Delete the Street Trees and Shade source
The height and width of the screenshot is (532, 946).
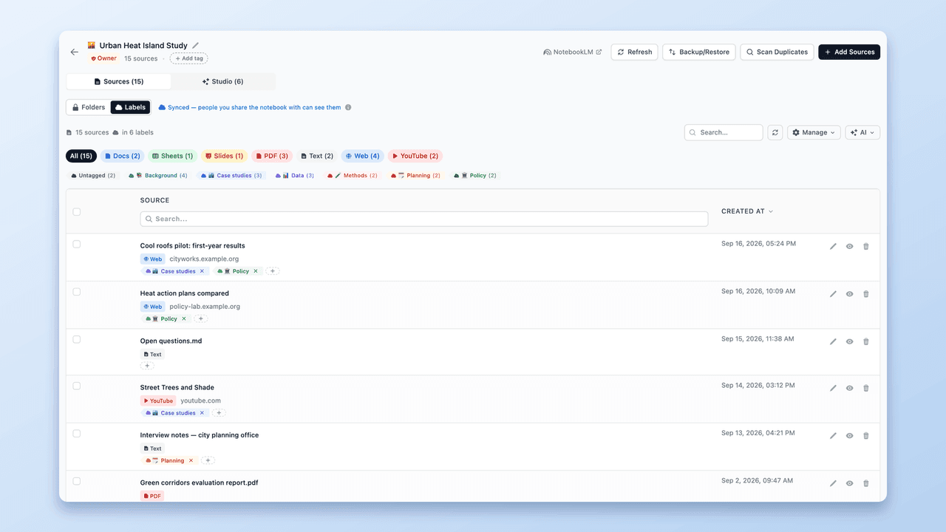coord(866,388)
